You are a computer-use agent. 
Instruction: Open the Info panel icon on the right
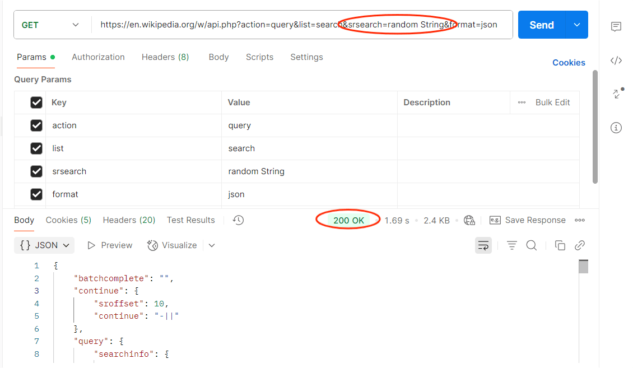tap(616, 128)
